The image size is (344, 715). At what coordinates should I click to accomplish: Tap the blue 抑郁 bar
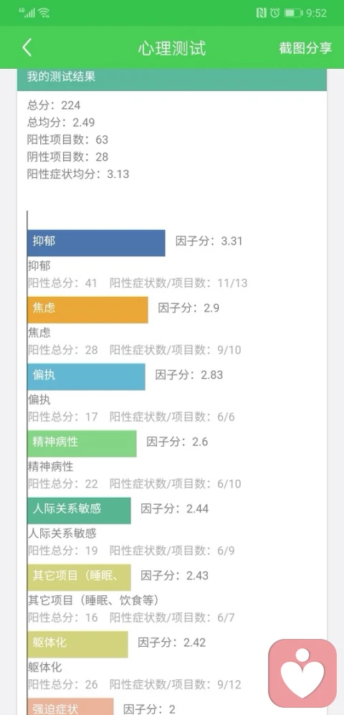[x=96, y=243]
